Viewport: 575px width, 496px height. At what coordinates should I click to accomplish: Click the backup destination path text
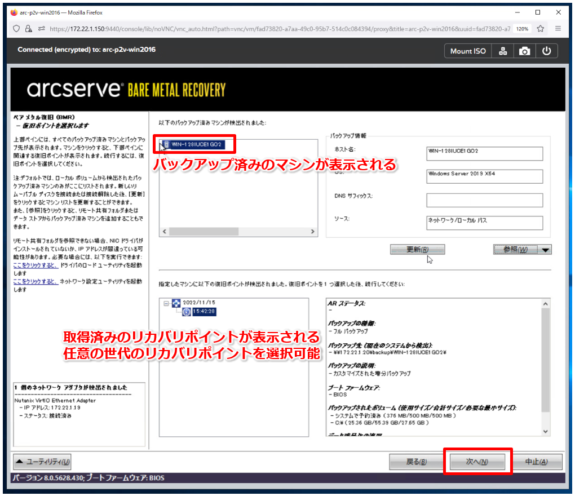coord(387,353)
